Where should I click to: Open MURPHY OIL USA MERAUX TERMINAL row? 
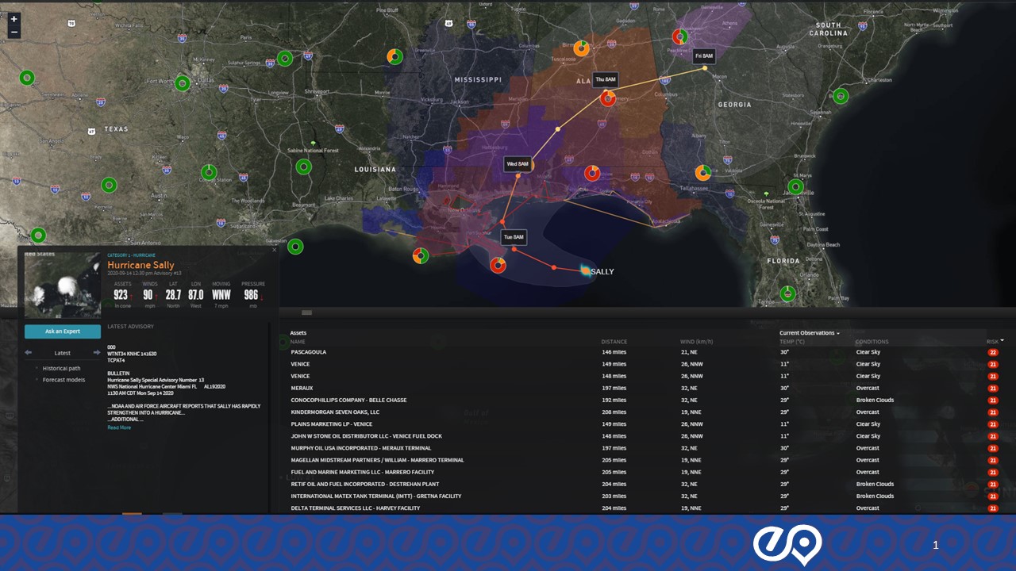tap(644, 448)
